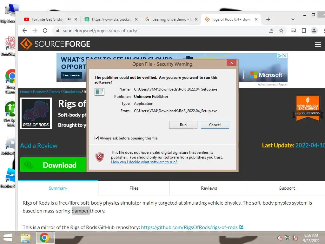Open the DataWag desktop shortcut
The height and width of the screenshot is (244, 325).
click(x=8, y=46)
